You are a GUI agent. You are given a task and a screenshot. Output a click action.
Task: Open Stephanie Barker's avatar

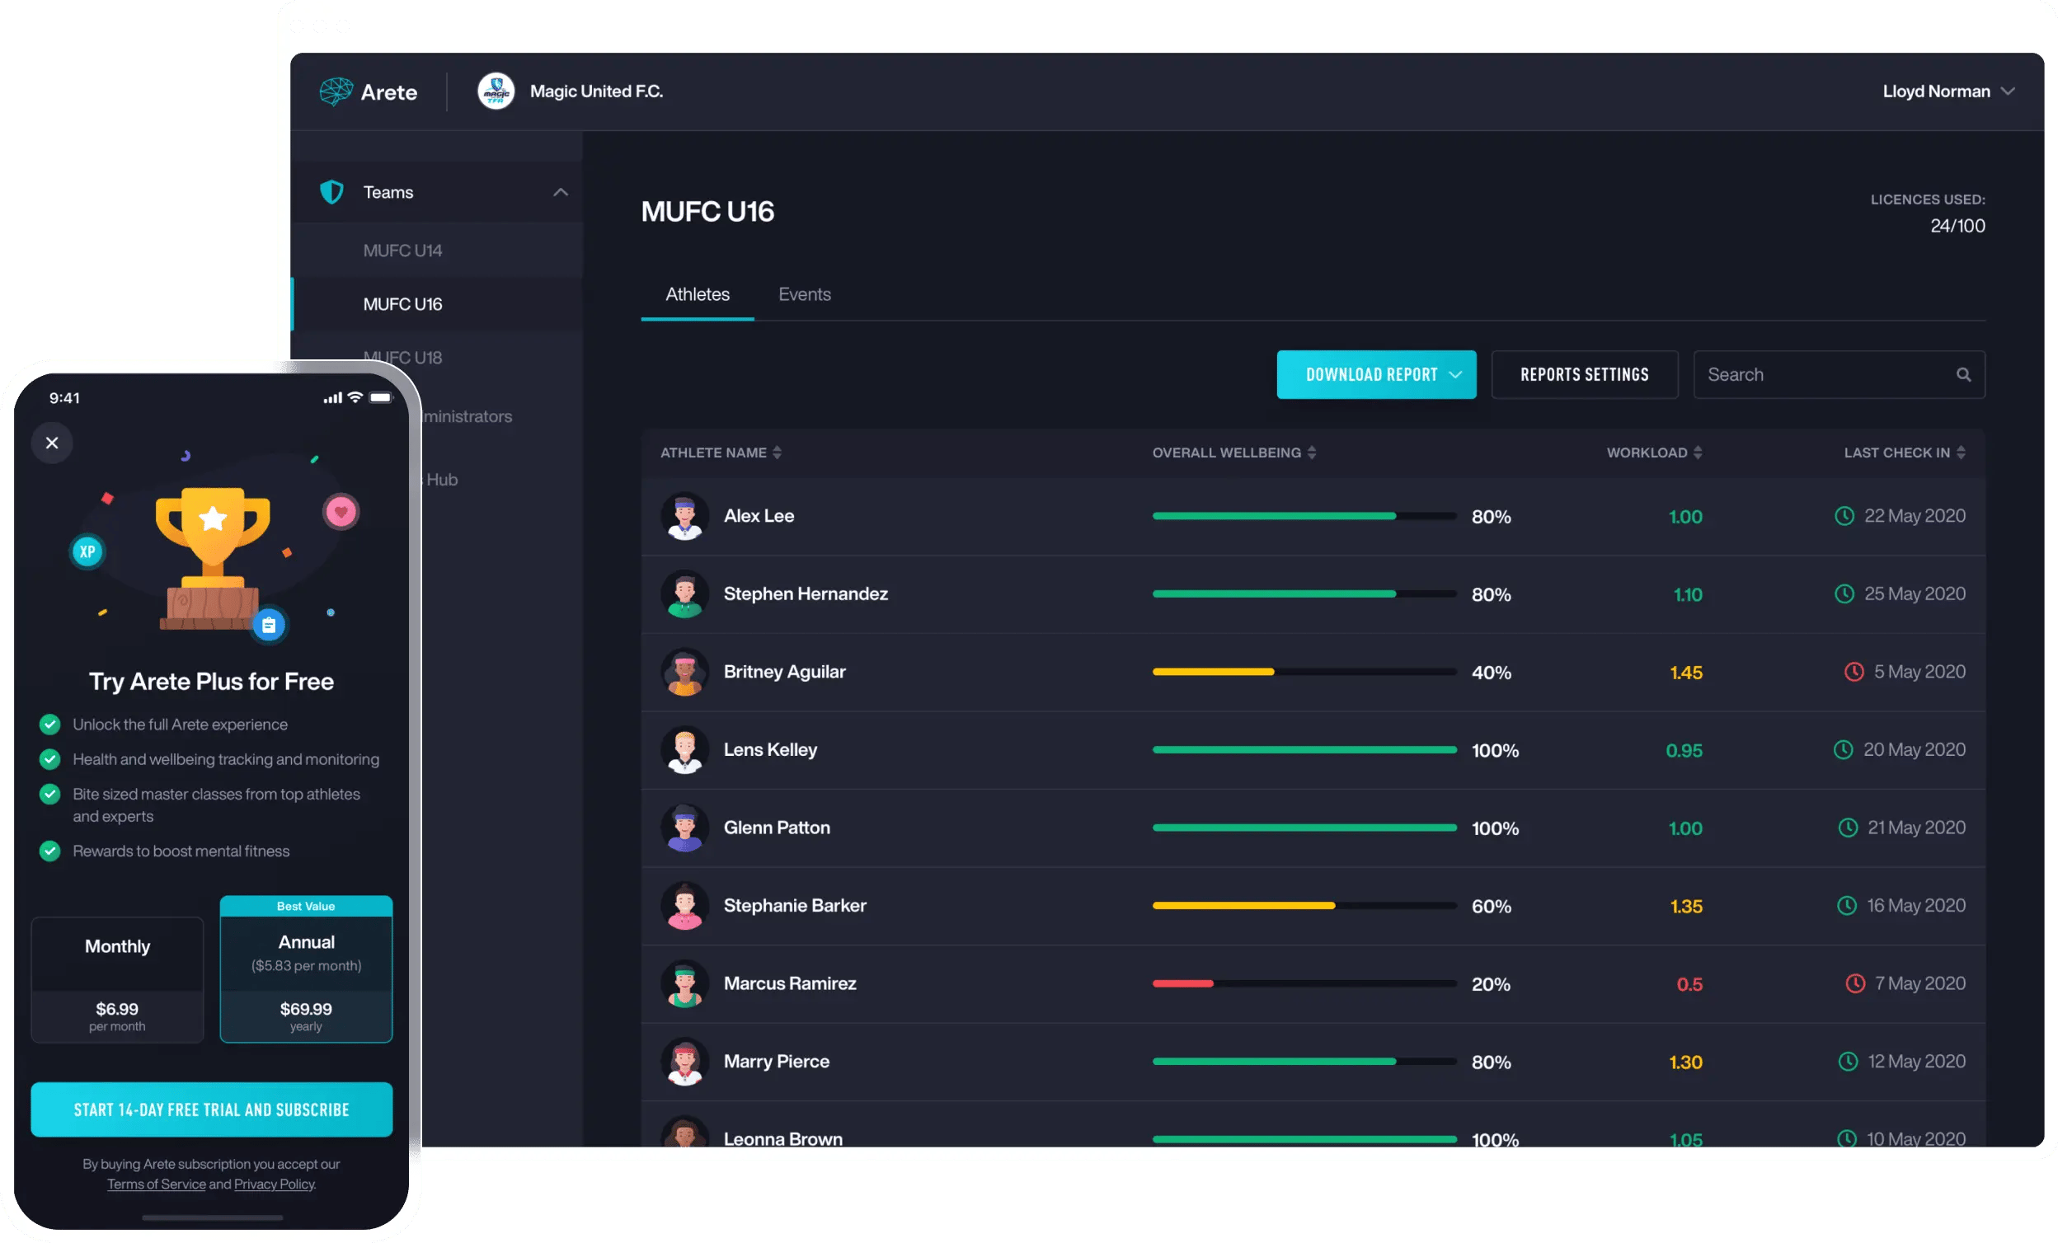point(685,906)
